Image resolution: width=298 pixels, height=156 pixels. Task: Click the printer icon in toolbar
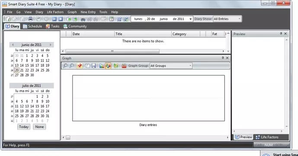tap(30, 19)
